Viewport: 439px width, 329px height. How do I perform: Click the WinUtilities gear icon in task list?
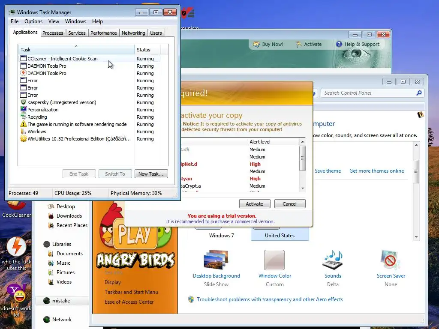(24, 138)
